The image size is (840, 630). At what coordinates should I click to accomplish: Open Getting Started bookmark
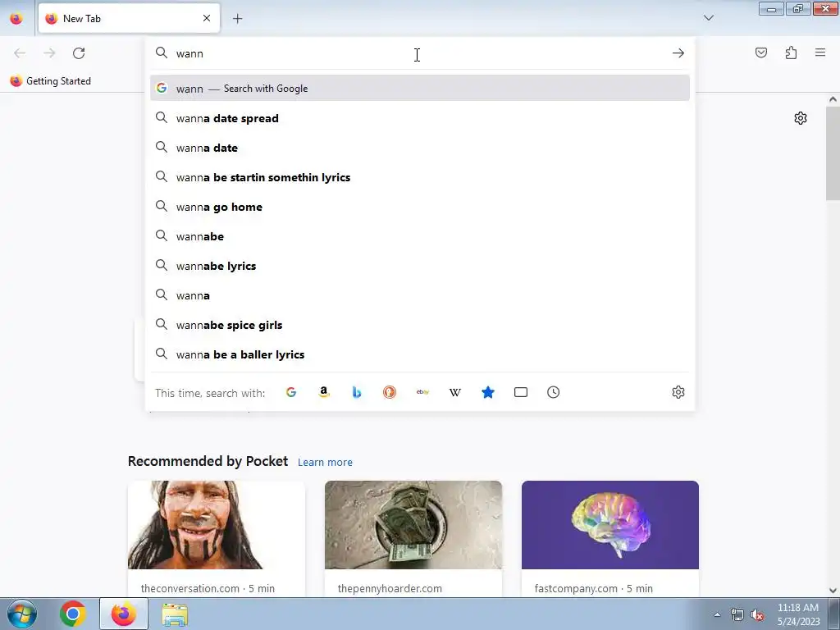pyautogui.click(x=51, y=81)
